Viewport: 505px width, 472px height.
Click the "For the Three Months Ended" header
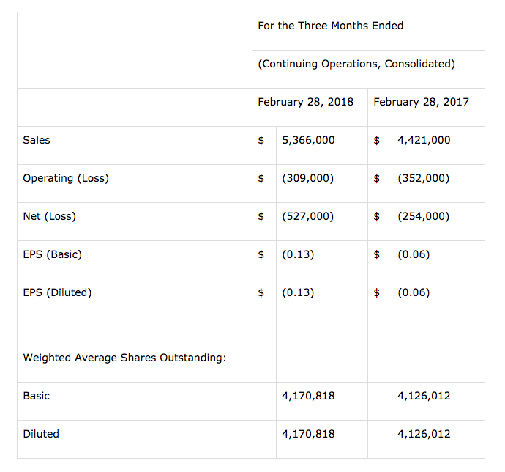[x=330, y=26]
